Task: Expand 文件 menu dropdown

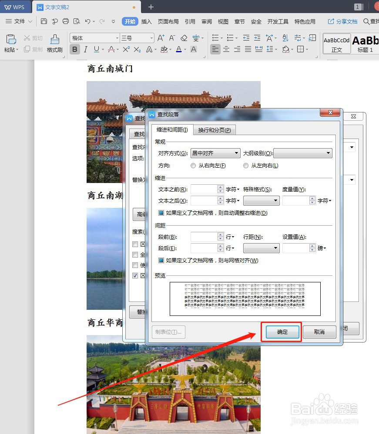Action: click(19, 21)
